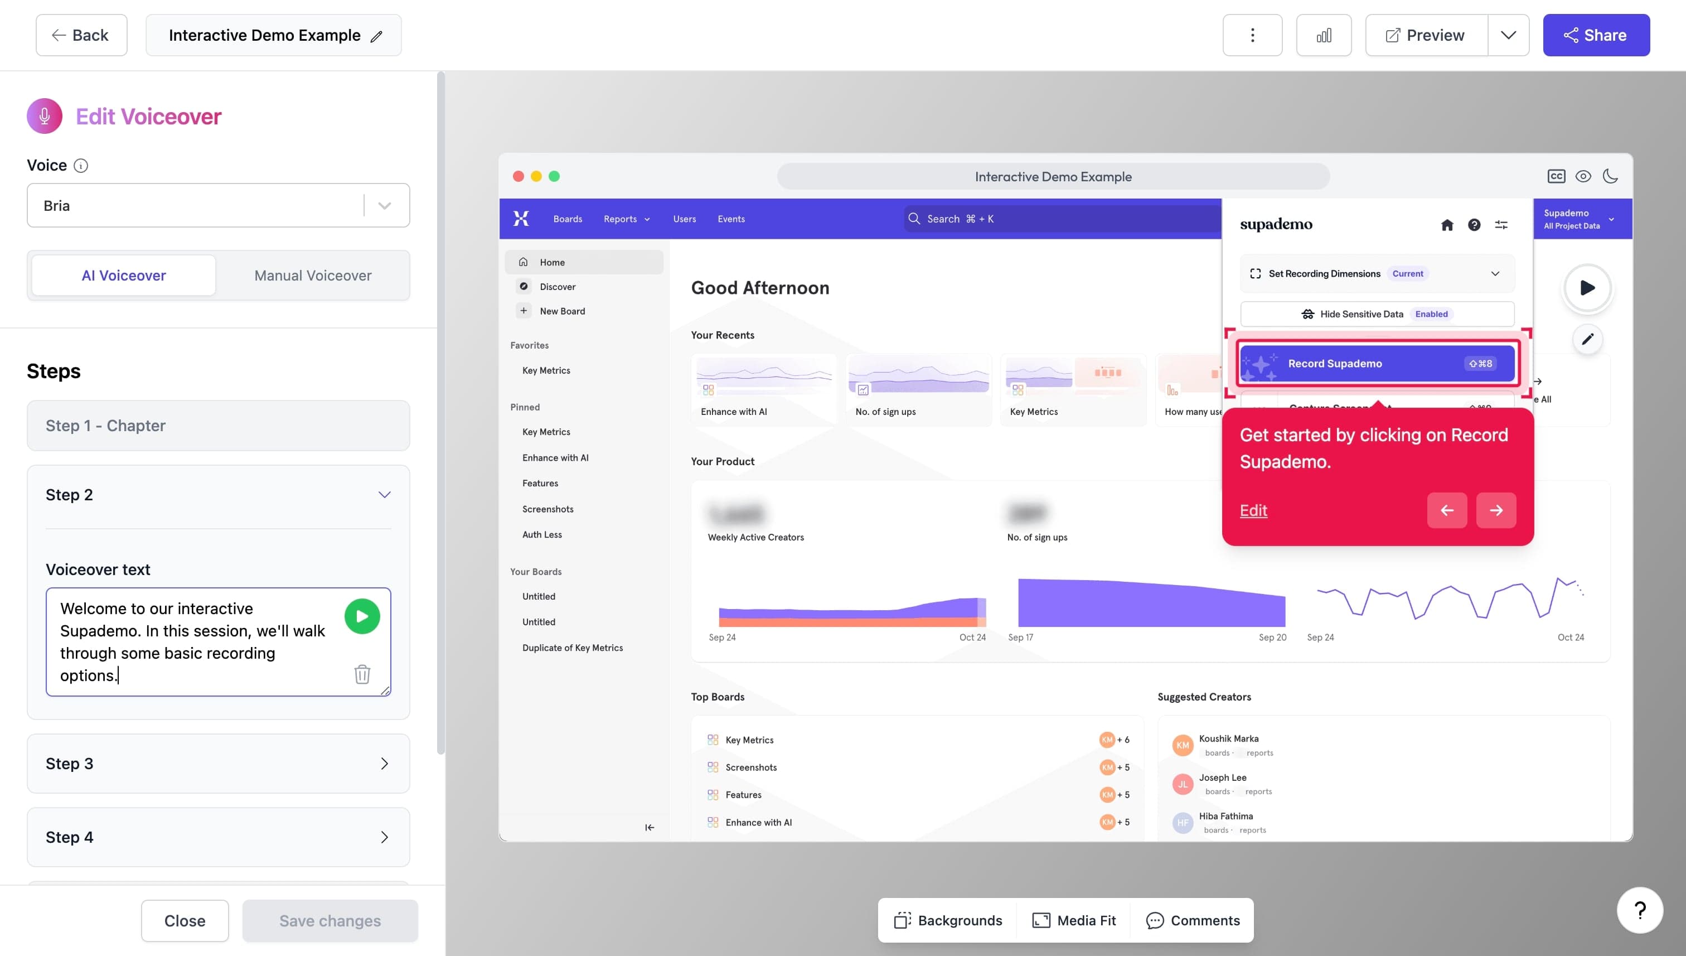Click the Preview button

(1426, 35)
